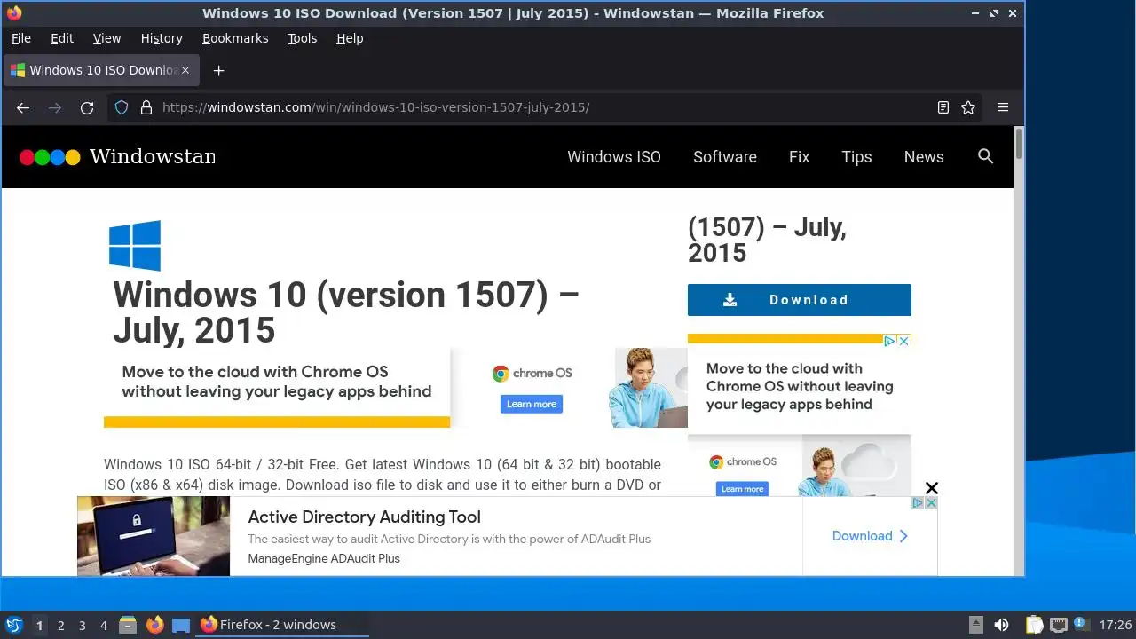
Task: Switch to virtual desktop 4
Action: pos(104,626)
